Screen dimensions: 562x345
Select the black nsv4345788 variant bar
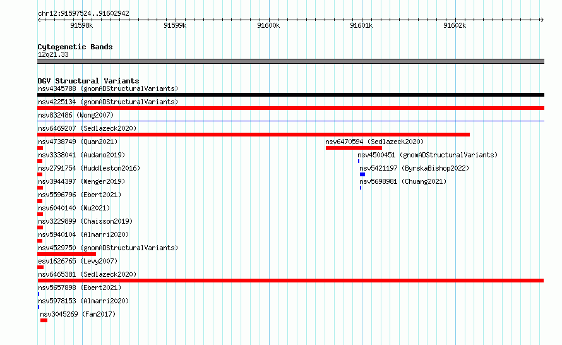click(290, 95)
